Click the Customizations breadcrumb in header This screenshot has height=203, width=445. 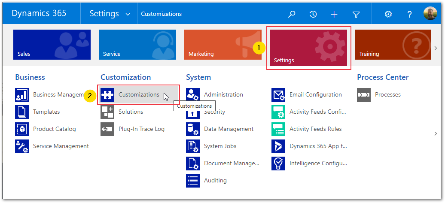click(x=161, y=14)
